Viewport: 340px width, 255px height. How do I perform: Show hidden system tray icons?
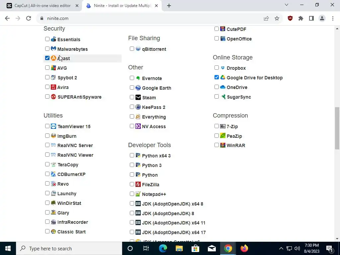(x=281, y=248)
